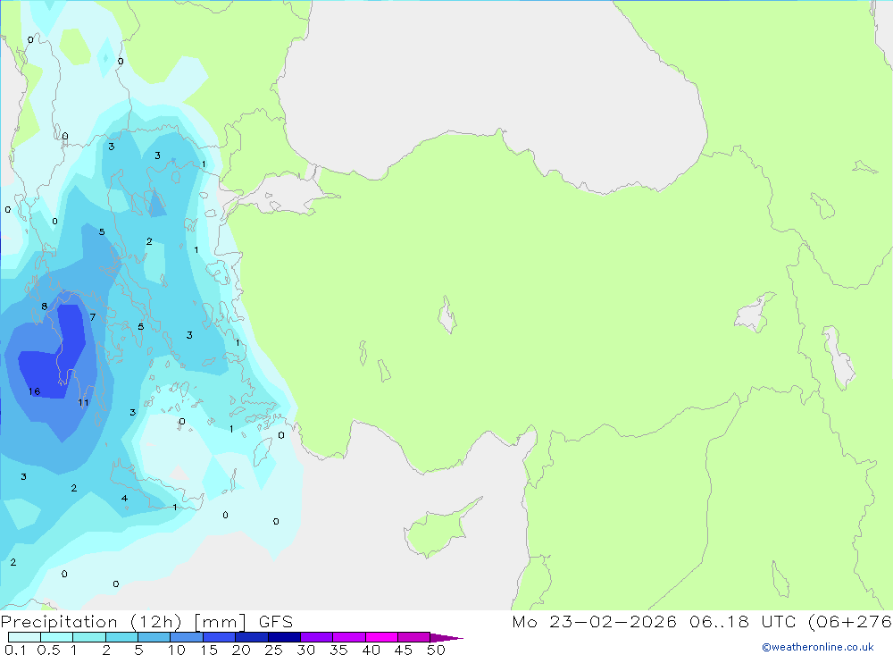Click the '25' legend label
Viewport: 893px width, 655px height.
(x=274, y=650)
